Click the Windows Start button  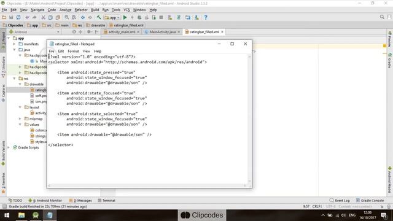pyautogui.click(x=7, y=215)
